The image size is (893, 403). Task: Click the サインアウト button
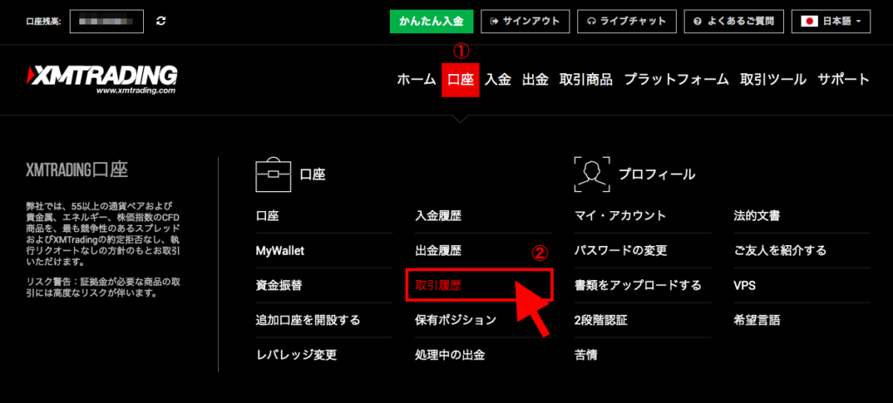click(x=524, y=22)
